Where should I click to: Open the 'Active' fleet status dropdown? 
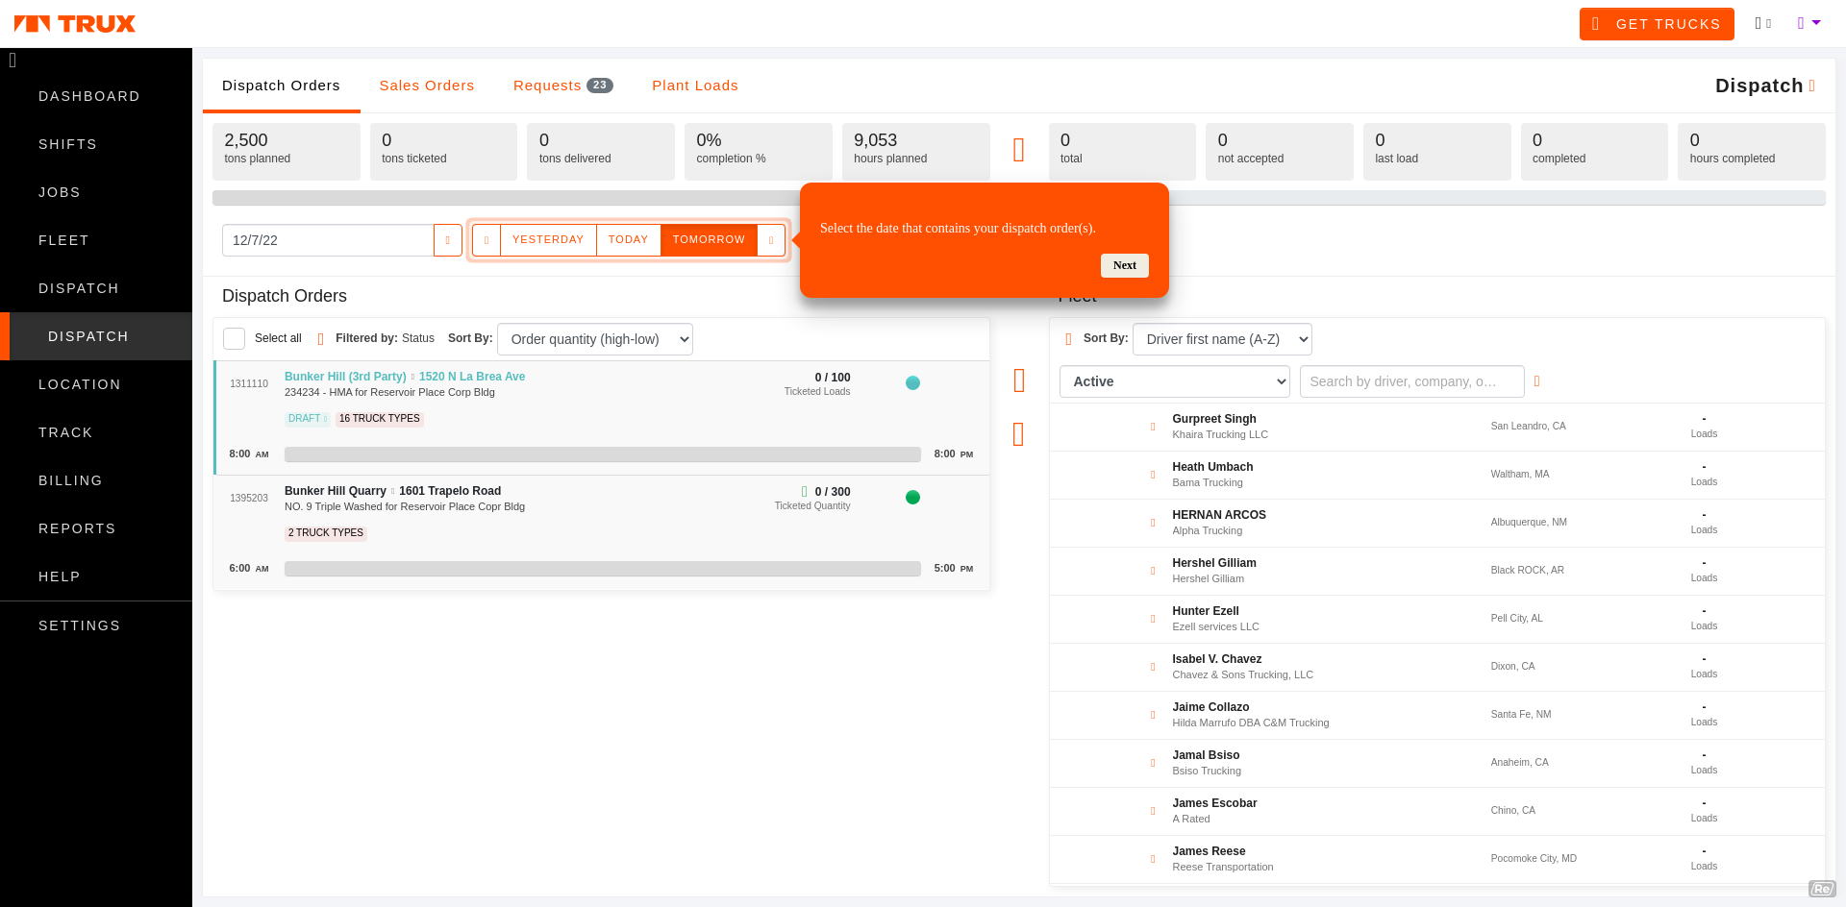1174,381
